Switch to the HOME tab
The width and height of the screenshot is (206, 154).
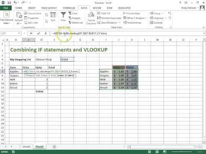click(18, 8)
